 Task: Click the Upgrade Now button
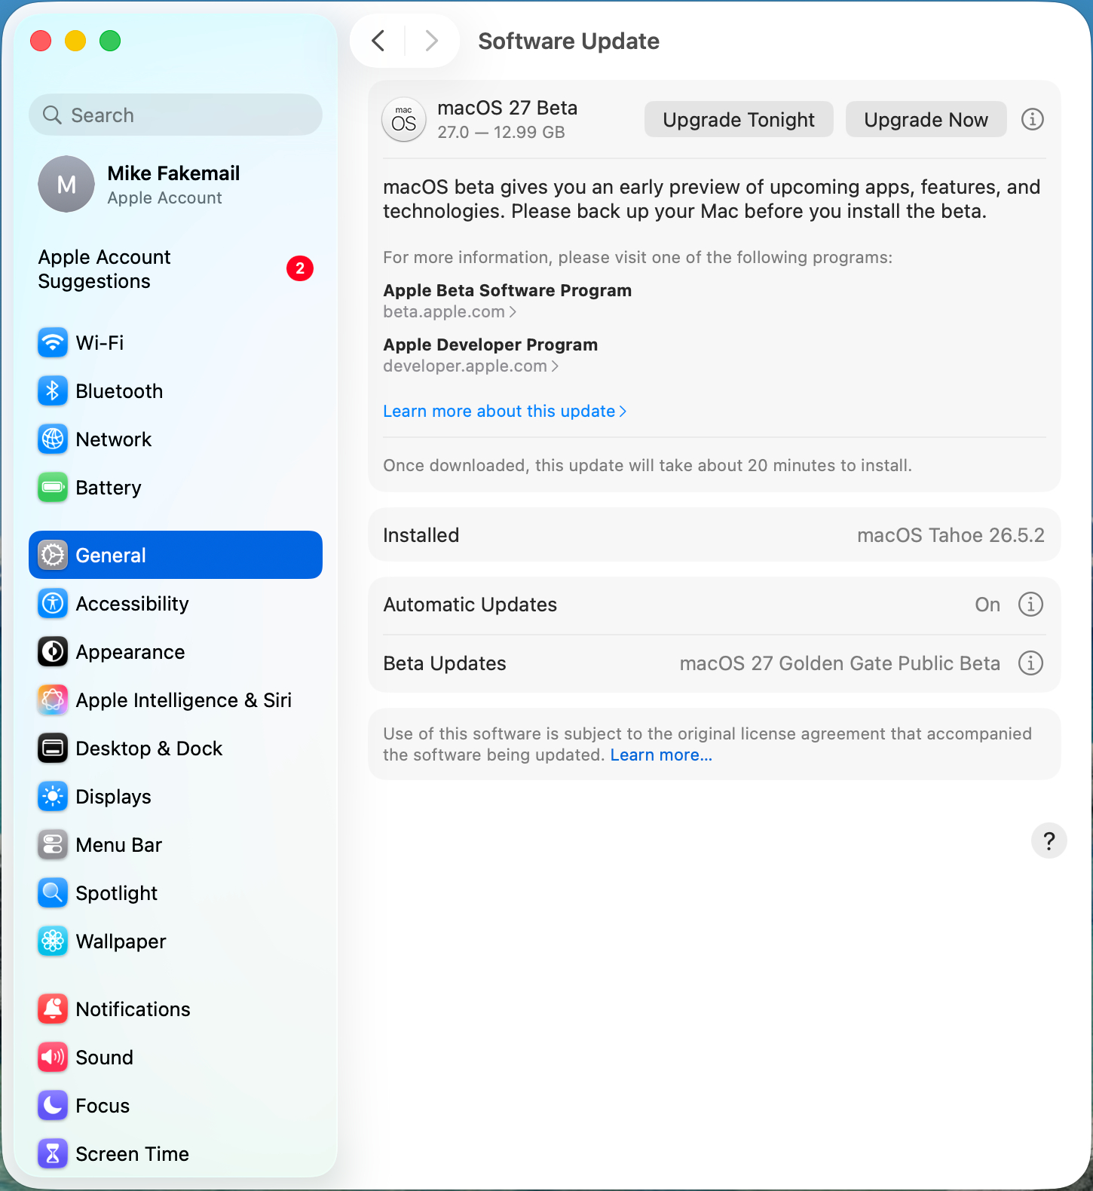click(x=926, y=119)
